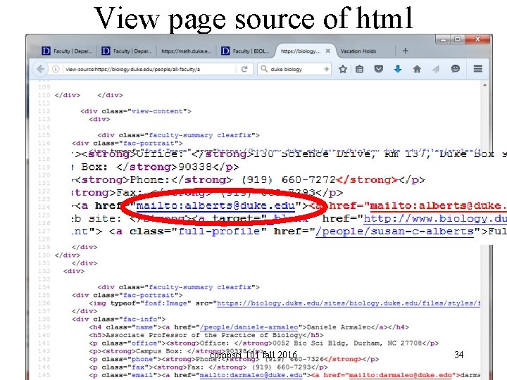The height and width of the screenshot is (380, 507).
Task: Close the active biology view-source tab
Action: 328,51
